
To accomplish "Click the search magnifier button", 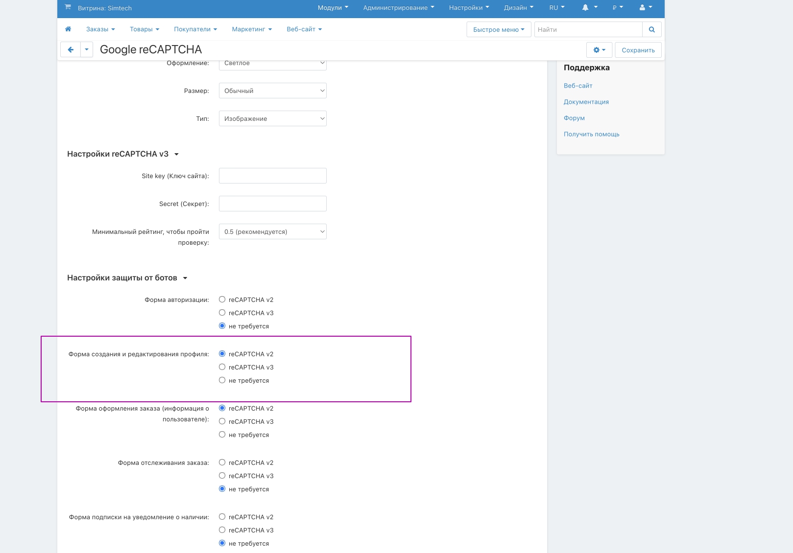I will tap(652, 29).
